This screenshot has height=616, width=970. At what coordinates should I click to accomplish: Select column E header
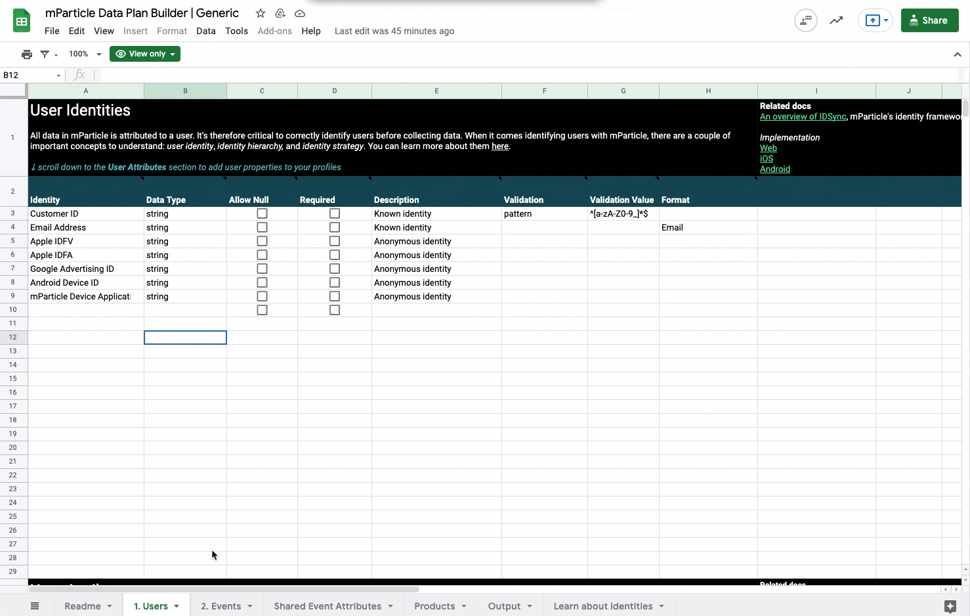[x=436, y=91]
